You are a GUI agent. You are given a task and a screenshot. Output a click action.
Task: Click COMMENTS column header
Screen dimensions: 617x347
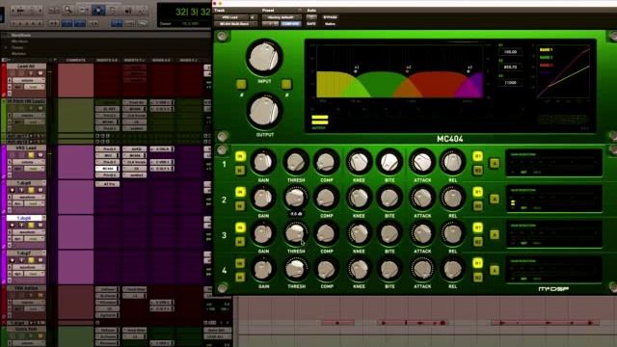coord(75,60)
